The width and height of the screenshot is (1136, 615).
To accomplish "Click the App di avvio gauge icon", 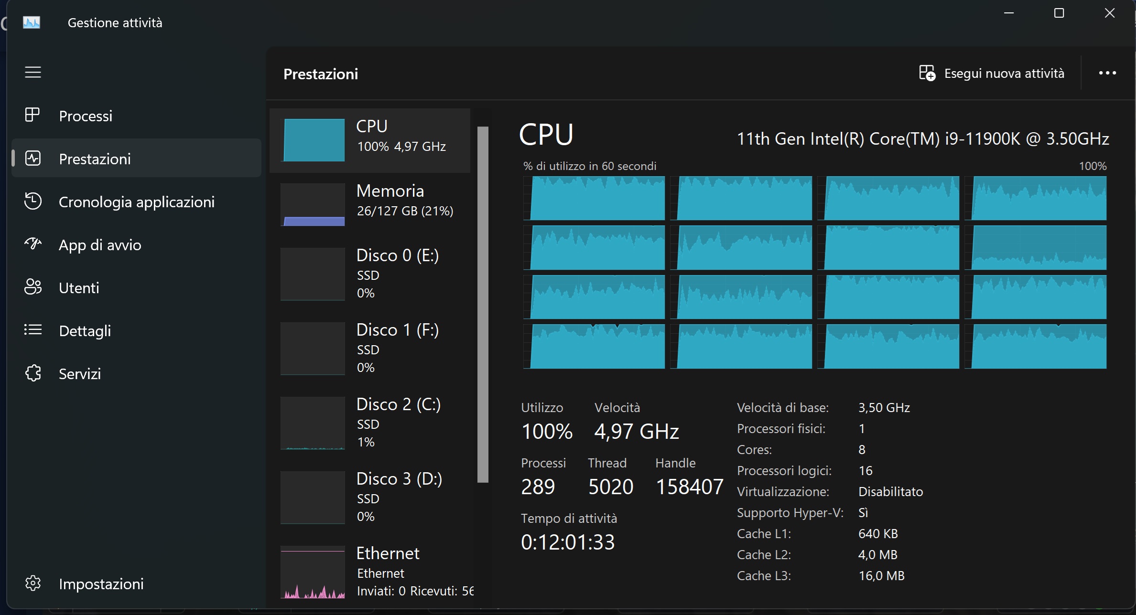I will pos(32,244).
